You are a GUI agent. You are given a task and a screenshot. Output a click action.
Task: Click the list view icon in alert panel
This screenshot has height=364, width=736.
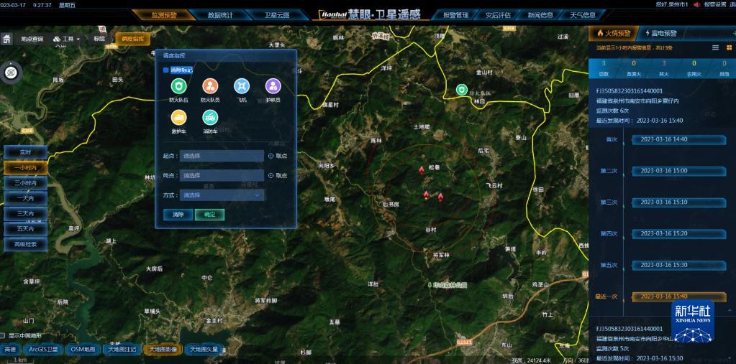click(x=715, y=47)
